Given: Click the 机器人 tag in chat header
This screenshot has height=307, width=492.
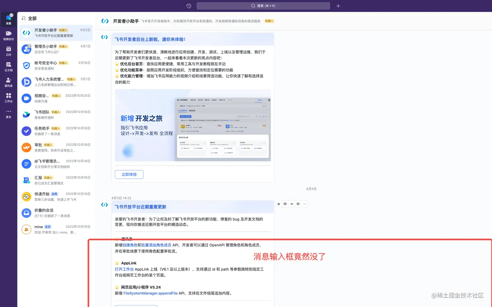Looking at the screenshot, I should pos(269,21).
